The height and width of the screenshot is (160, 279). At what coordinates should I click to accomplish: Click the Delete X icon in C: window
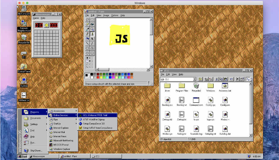click(x=237, y=79)
